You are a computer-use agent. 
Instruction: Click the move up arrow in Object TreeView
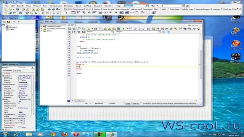coord(14,22)
